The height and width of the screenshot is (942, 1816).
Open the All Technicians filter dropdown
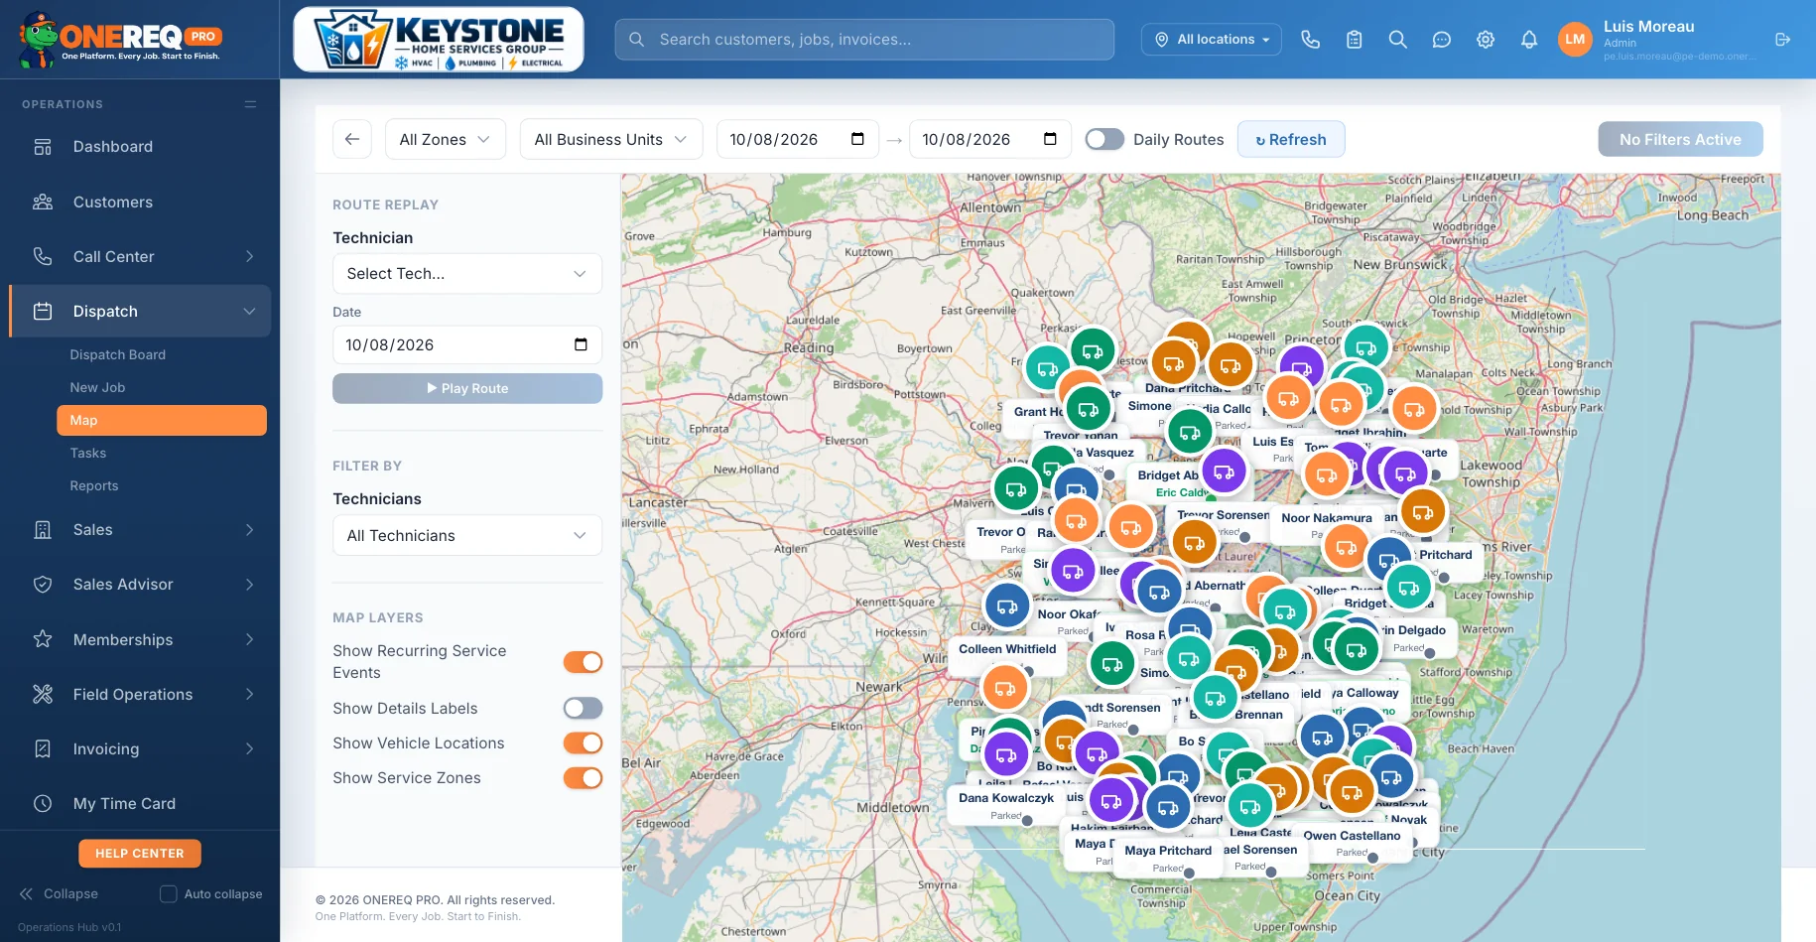click(467, 535)
